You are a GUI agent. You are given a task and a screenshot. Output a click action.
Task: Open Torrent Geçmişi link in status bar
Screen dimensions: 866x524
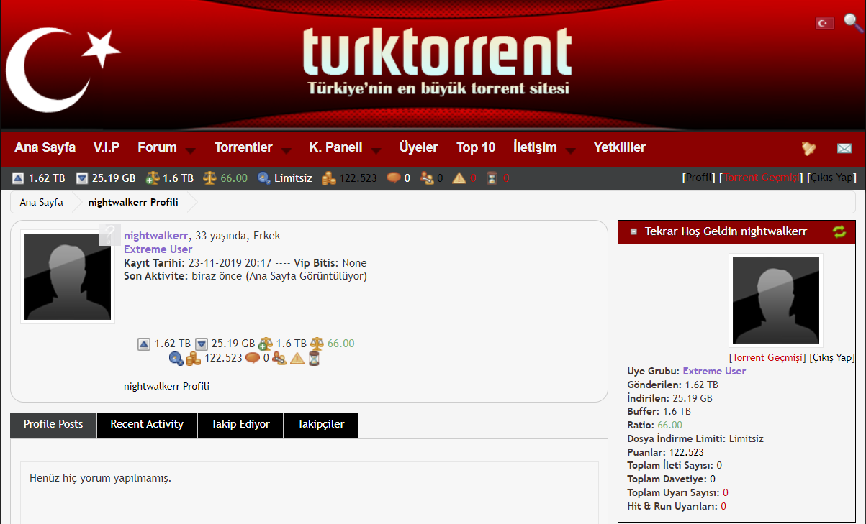762,178
